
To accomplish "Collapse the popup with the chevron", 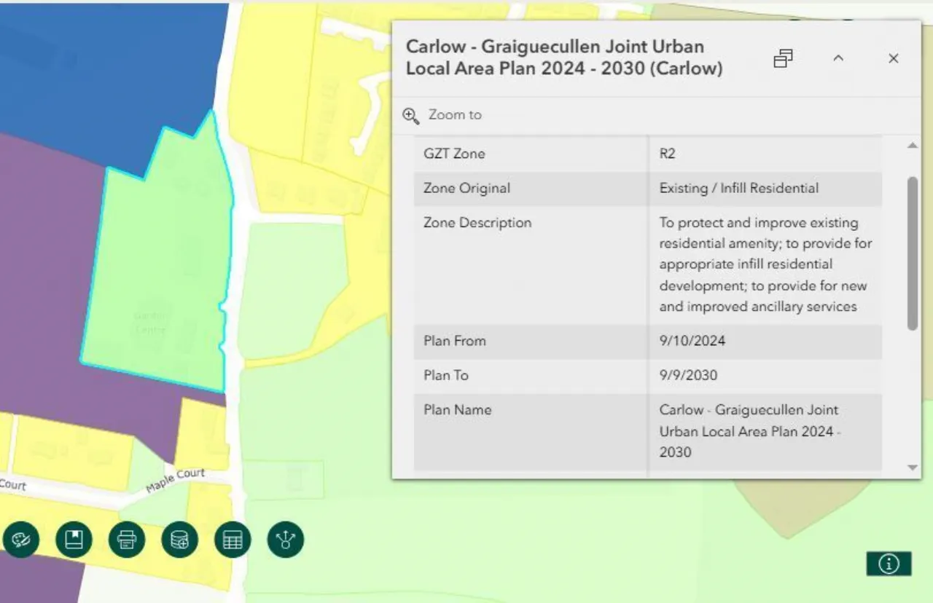I will click(838, 58).
